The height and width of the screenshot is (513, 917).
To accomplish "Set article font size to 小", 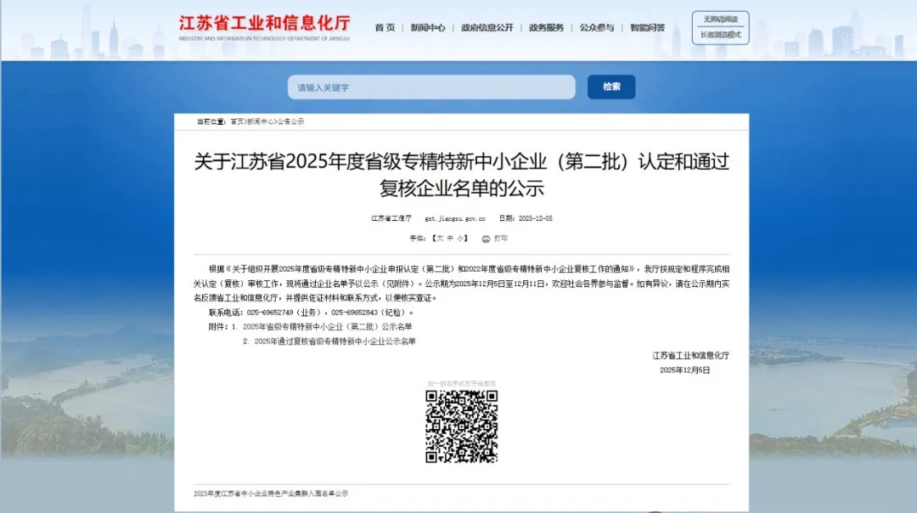I will [x=459, y=238].
